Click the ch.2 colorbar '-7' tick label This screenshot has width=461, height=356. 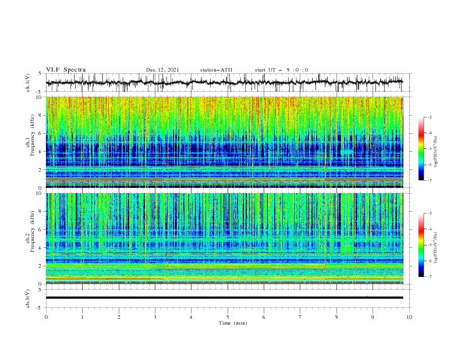click(429, 276)
